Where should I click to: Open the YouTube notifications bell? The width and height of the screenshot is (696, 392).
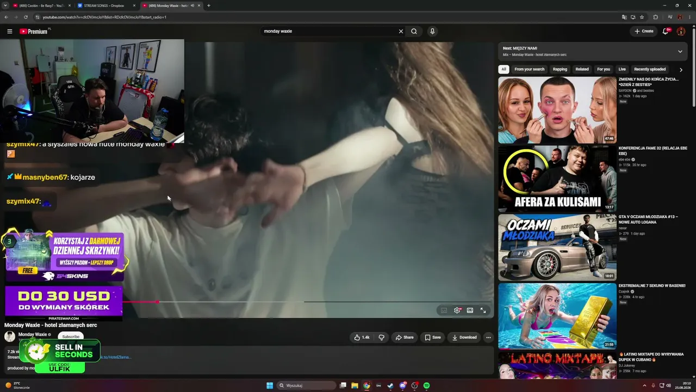point(666,31)
